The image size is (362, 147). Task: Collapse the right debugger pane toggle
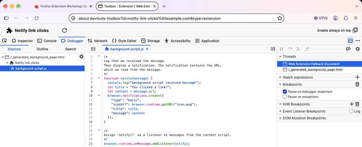[x=273, y=49]
